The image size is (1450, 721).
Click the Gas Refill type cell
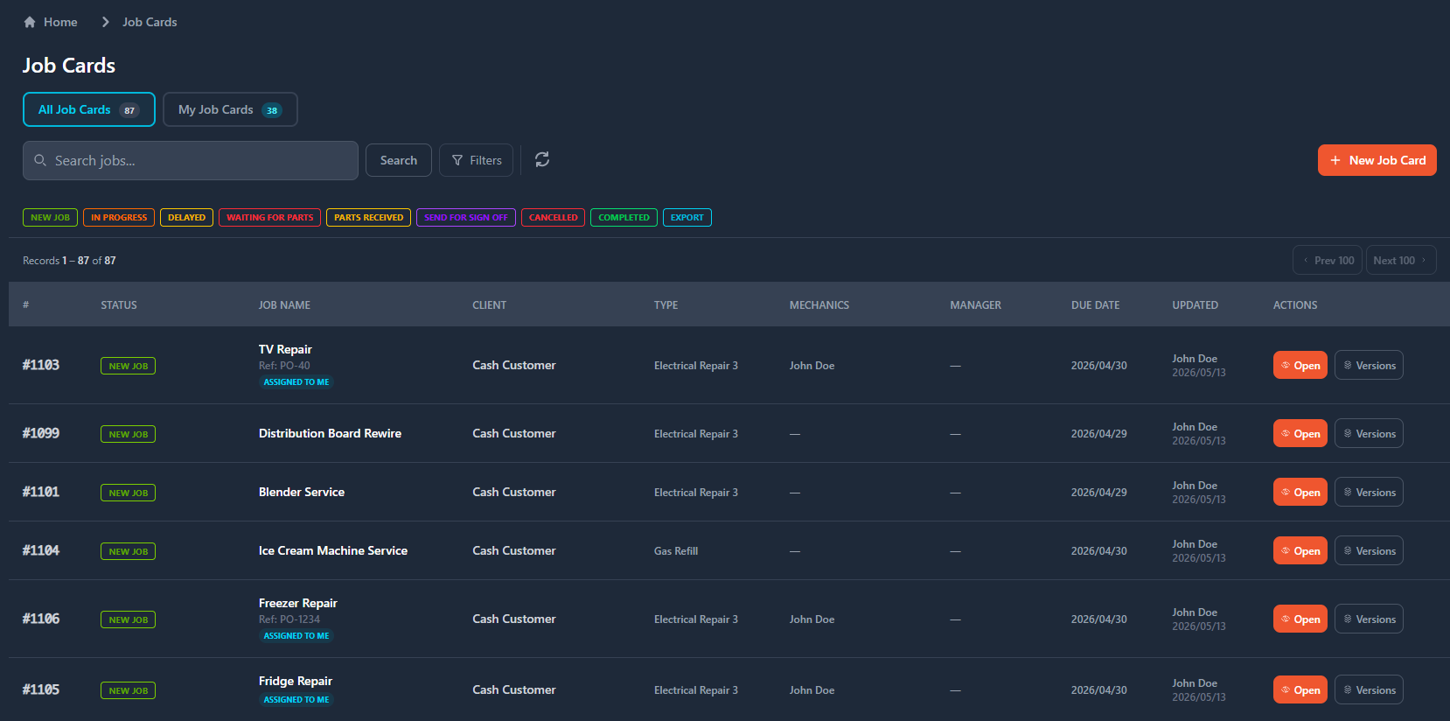[676, 551]
